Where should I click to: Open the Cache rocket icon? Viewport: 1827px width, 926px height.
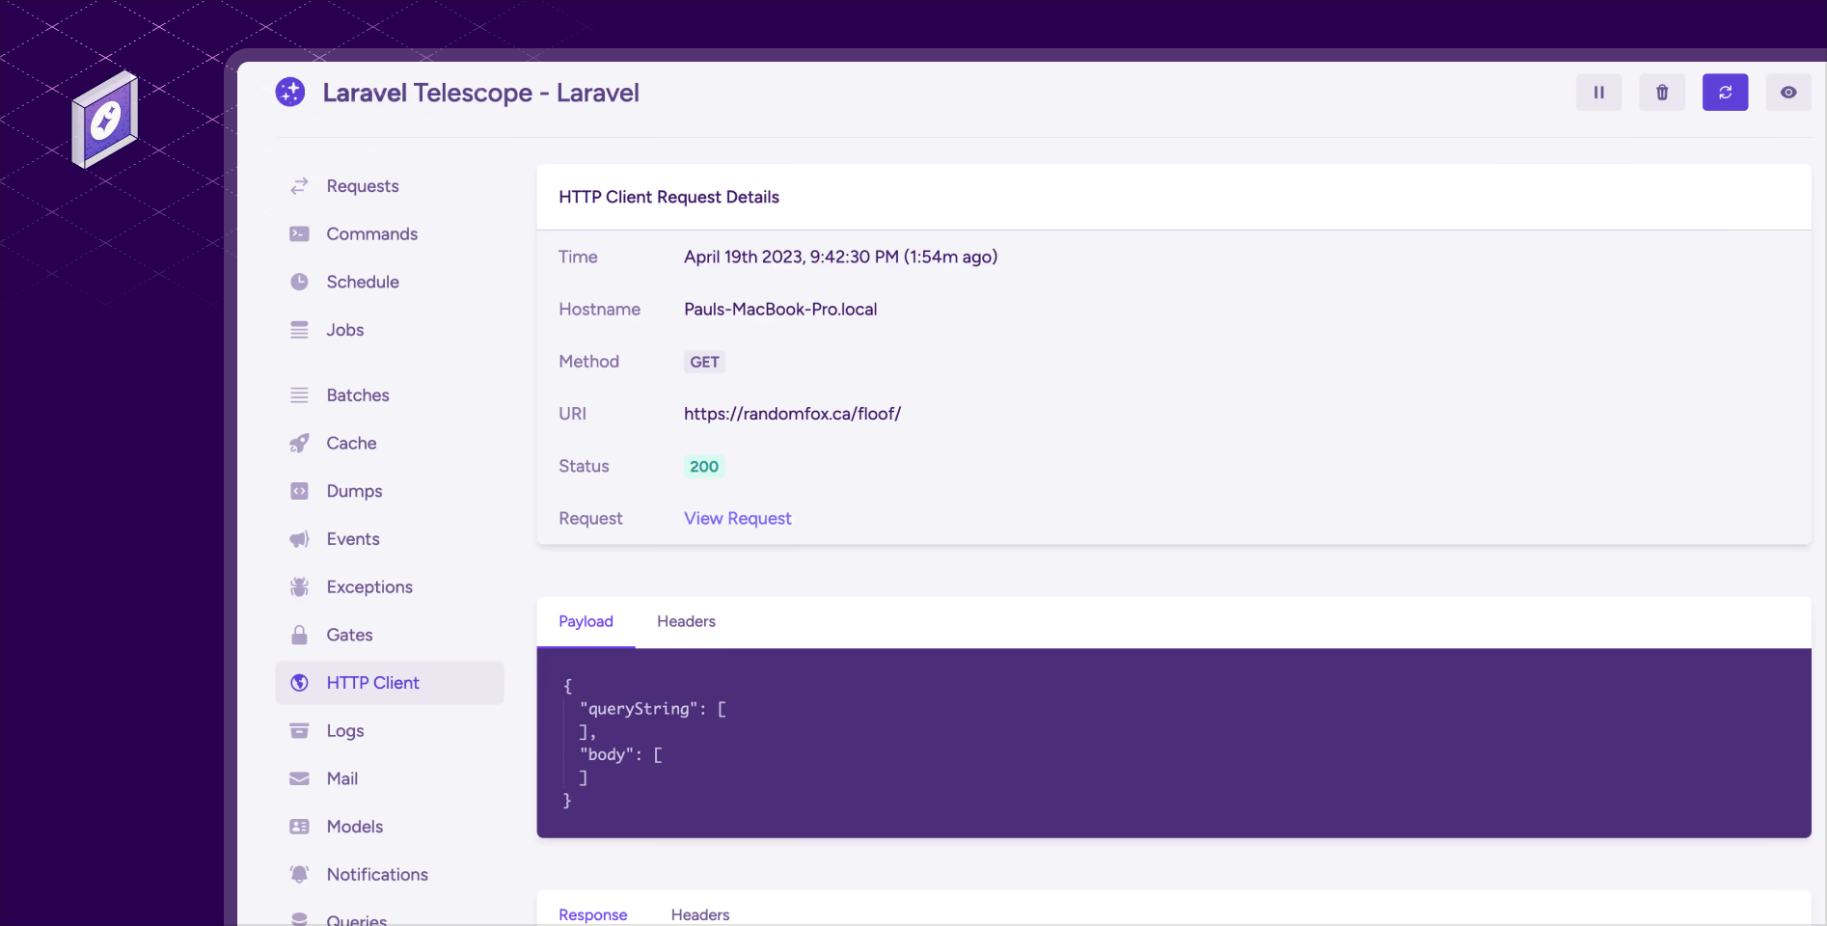(300, 443)
